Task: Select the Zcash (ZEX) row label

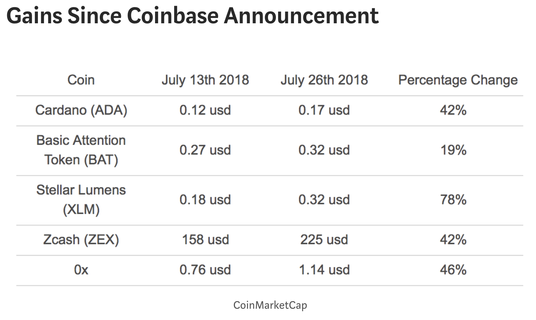Action: coord(81,240)
